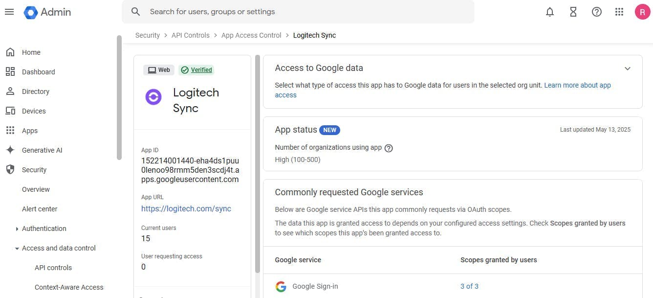This screenshot has width=653, height=298.
Task: Open API controls in sidebar
Action: point(53,268)
